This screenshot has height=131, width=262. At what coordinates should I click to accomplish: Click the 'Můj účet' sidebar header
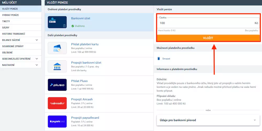20,3
